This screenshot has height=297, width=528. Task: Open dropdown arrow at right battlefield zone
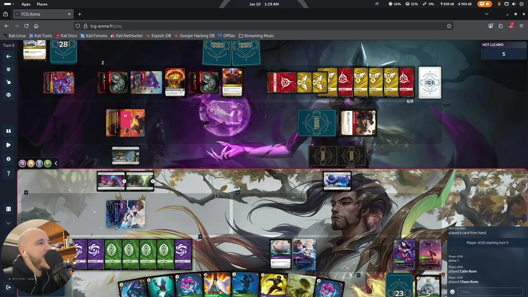(238, 192)
